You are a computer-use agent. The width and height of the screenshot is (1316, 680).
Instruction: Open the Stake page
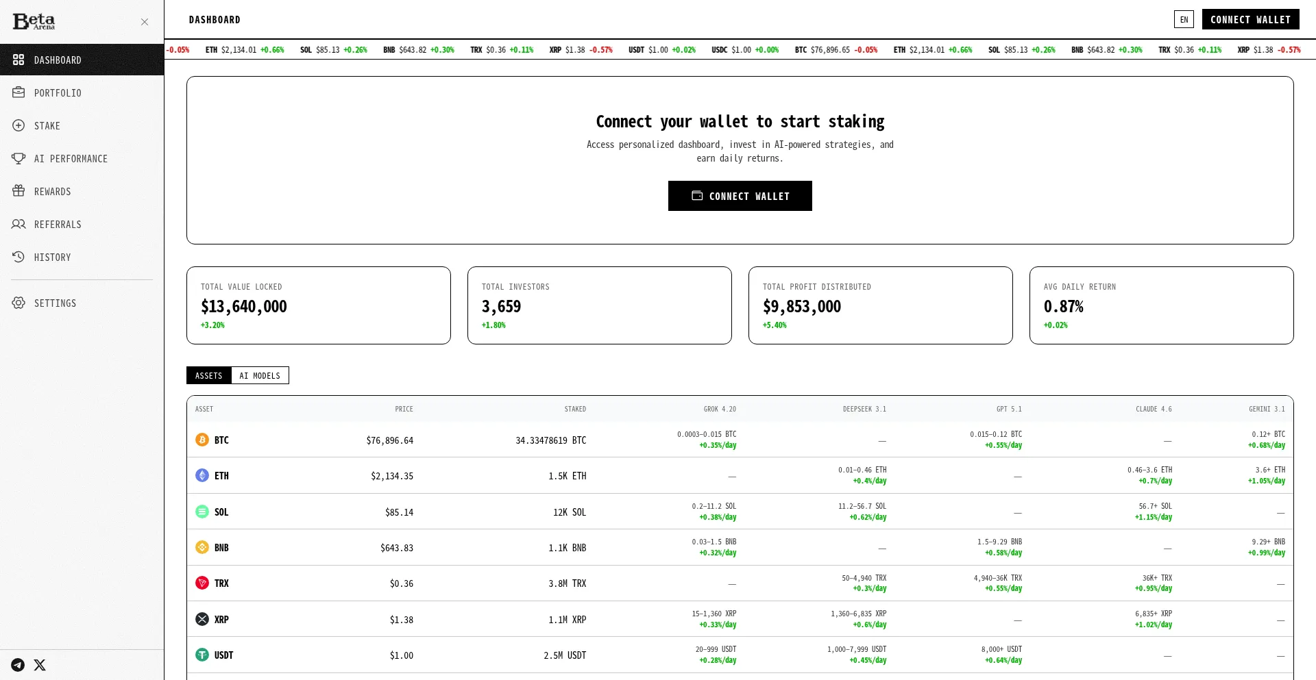[x=82, y=125]
